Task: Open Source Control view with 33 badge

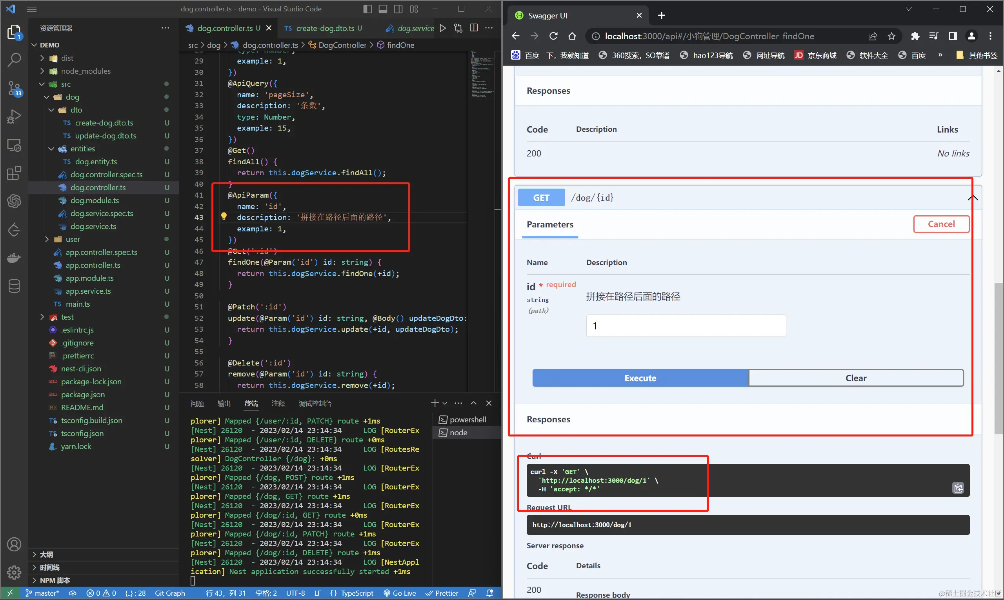Action: click(x=14, y=88)
